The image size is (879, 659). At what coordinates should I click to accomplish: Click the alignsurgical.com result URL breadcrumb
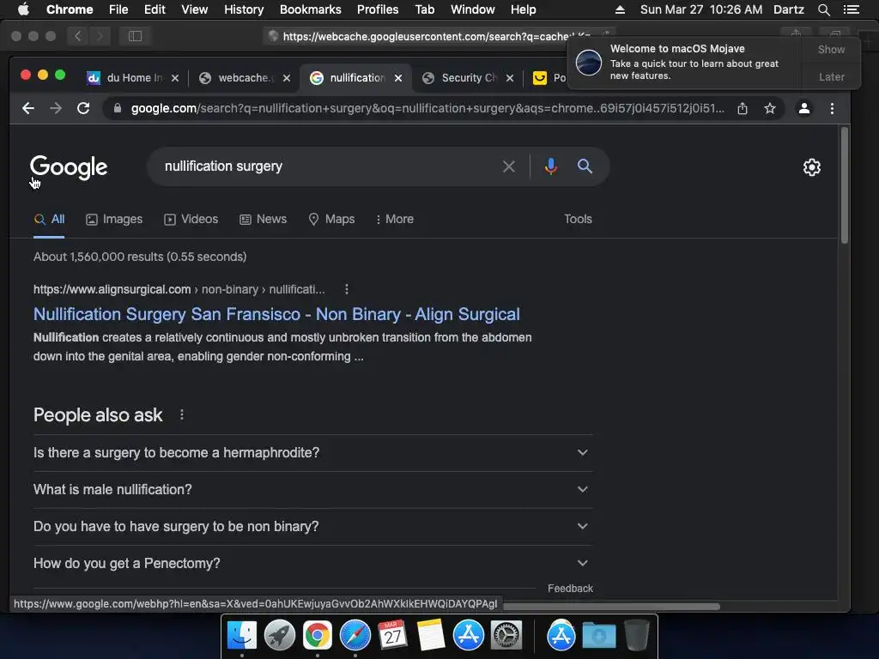[179, 289]
